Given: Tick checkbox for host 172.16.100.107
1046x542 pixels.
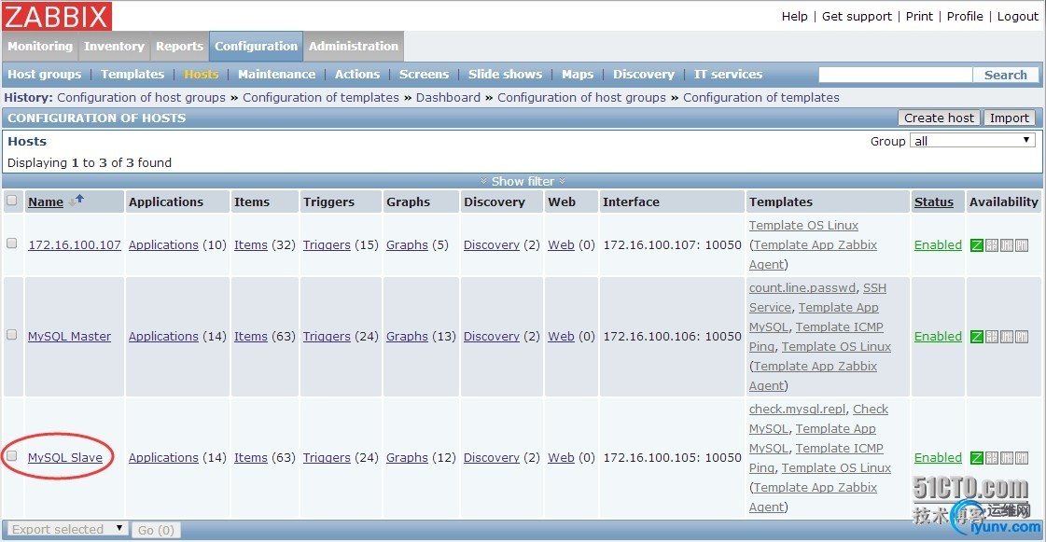Looking at the screenshot, I should (11, 243).
